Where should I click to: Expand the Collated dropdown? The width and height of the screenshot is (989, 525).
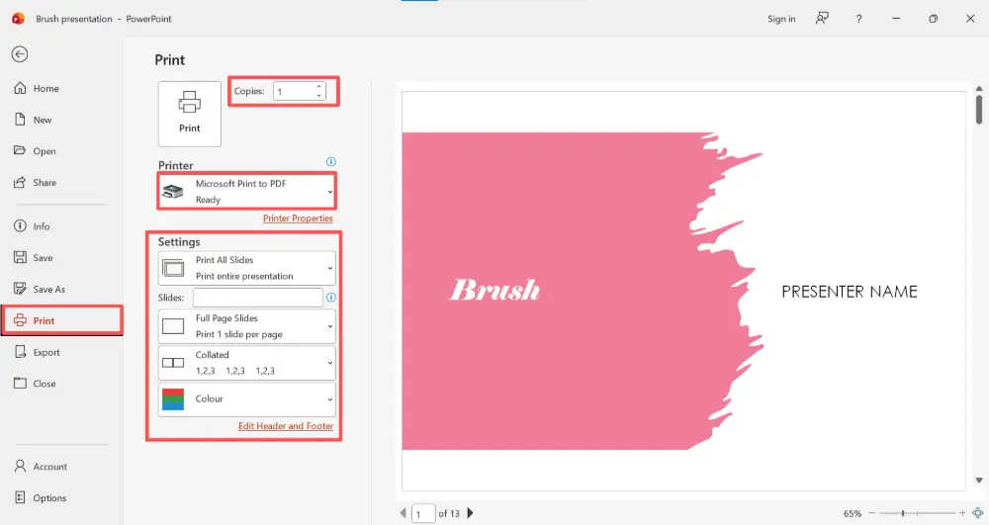click(246, 363)
